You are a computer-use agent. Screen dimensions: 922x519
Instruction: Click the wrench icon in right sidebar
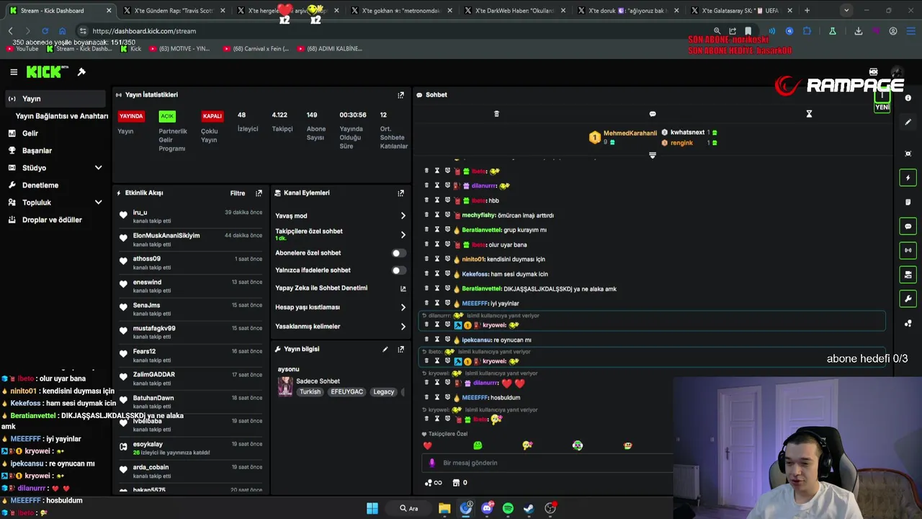click(x=908, y=298)
